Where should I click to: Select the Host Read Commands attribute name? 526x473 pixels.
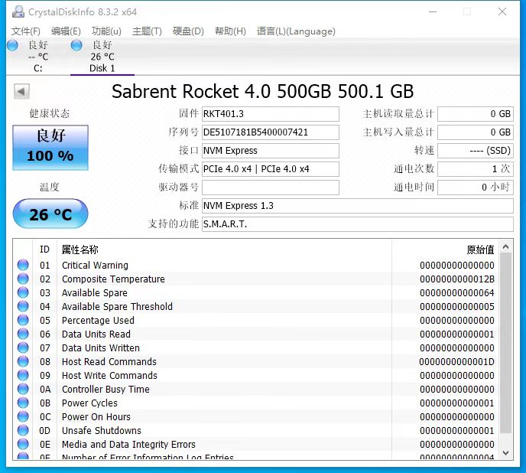109,362
